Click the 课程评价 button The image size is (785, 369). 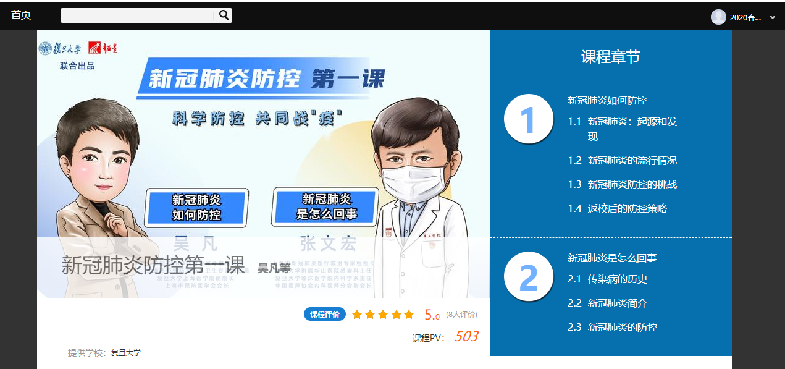(325, 314)
